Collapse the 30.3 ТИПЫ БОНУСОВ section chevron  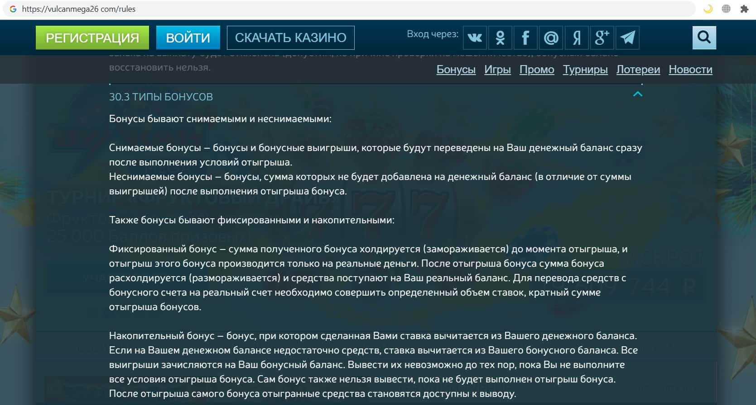coord(638,94)
